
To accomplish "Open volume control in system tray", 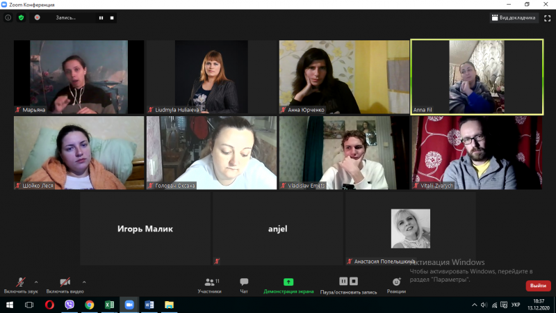I will click(484, 305).
